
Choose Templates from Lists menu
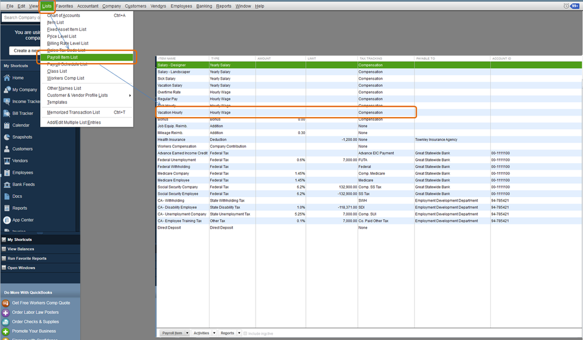(x=86, y=102)
